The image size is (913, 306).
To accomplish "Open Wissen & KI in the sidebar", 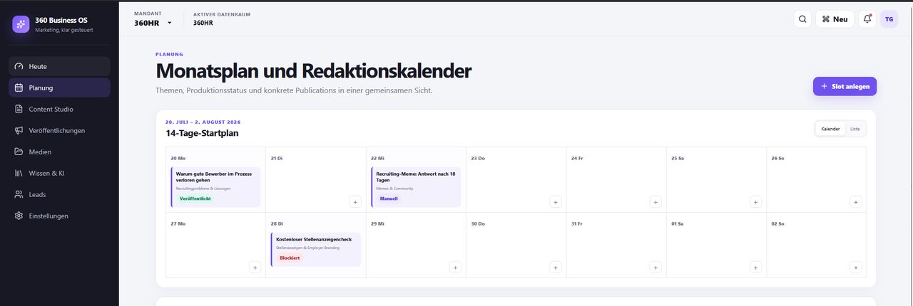I will point(59,173).
